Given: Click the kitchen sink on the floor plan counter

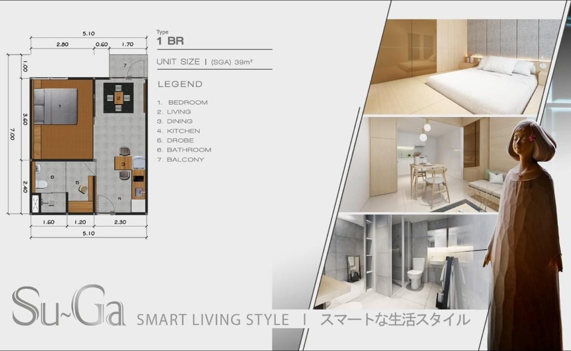Looking at the screenshot, I should (139, 192).
